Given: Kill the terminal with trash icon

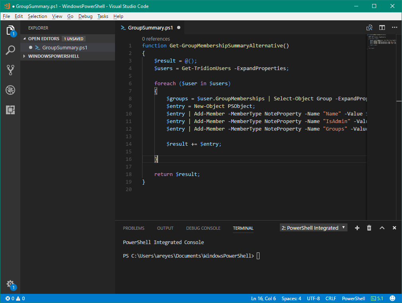Looking at the screenshot, I should pos(369,228).
